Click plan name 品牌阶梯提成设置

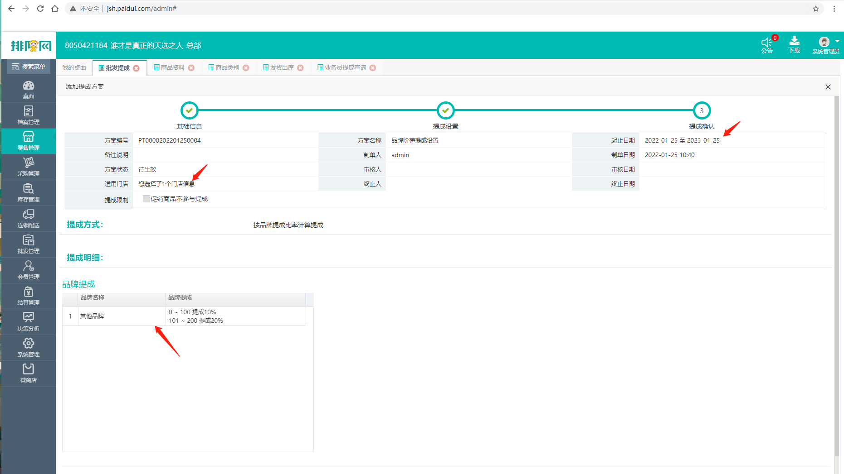tap(415, 140)
